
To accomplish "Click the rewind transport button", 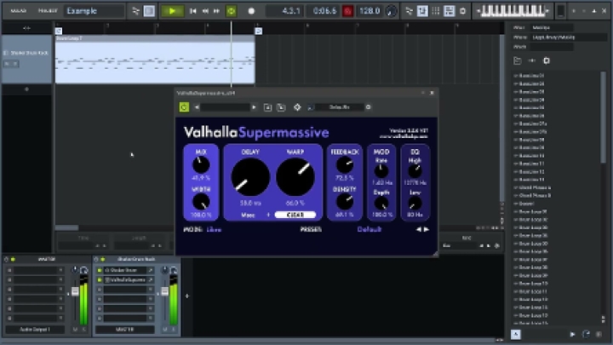I will click(x=205, y=11).
